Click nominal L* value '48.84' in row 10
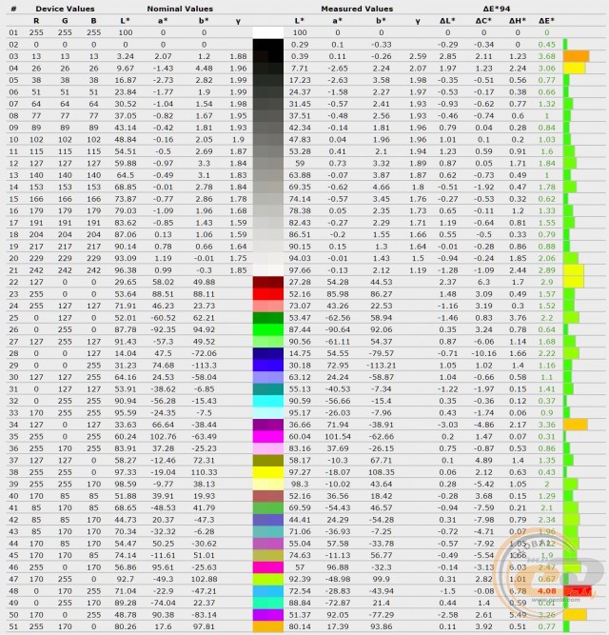The width and height of the screenshot is (609, 635). pyautogui.click(x=125, y=139)
